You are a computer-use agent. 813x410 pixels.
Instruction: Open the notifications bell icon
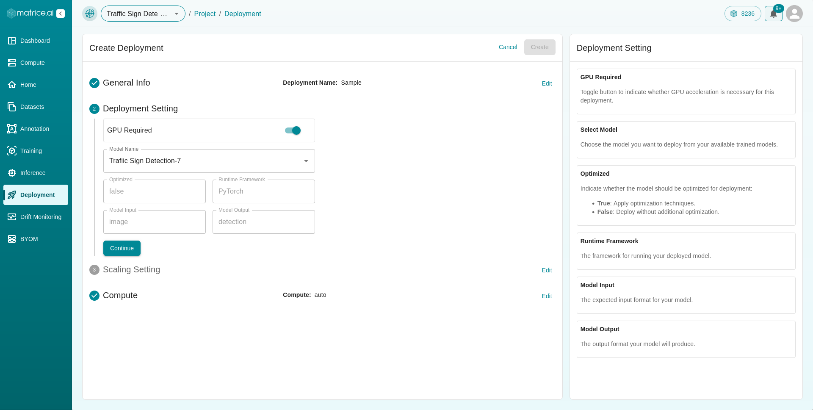(773, 14)
